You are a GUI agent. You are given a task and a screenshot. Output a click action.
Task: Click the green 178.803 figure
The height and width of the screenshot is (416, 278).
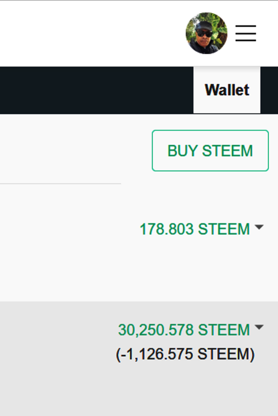[x=166, y=229]
